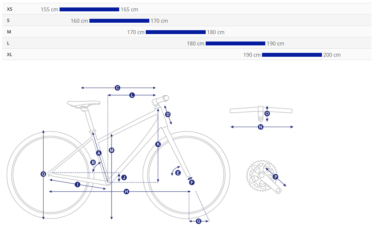This screenshot has height=228, width=377.
Task: Click the E head angle marker
Action: pyautogui.click(x=178, y=173)
